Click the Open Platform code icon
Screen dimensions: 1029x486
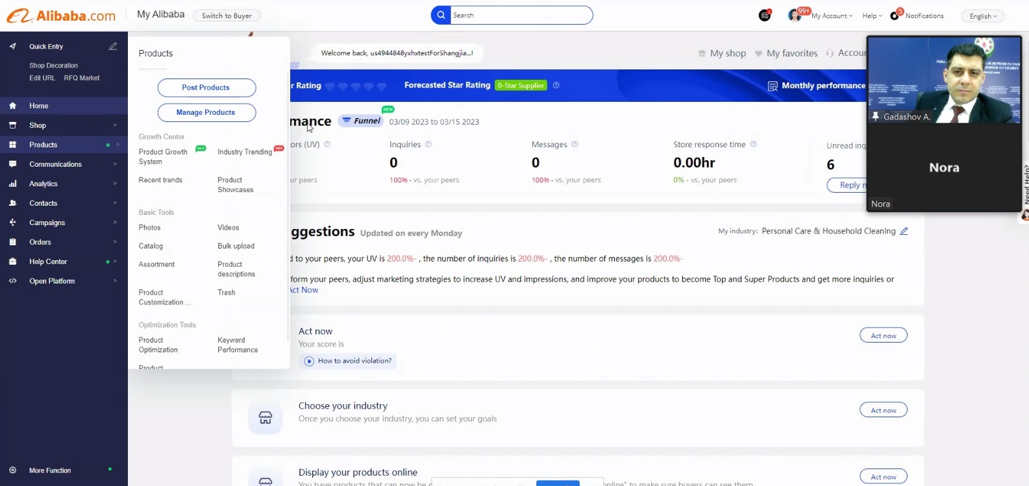[12, 281]
